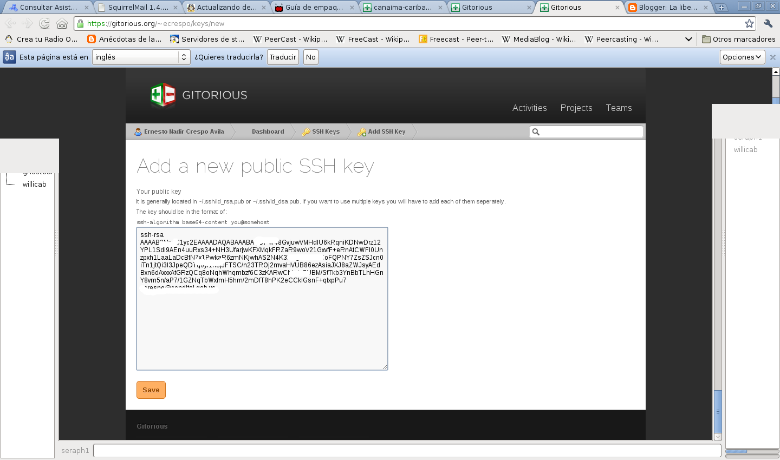This screenshot has width=780, height=460.
Task: Open the Projects menu item
Action: [576, 108]
